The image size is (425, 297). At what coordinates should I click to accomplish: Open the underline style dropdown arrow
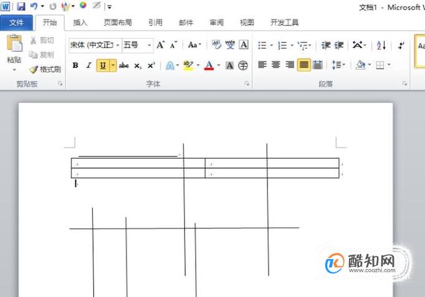tap(113, 65)
